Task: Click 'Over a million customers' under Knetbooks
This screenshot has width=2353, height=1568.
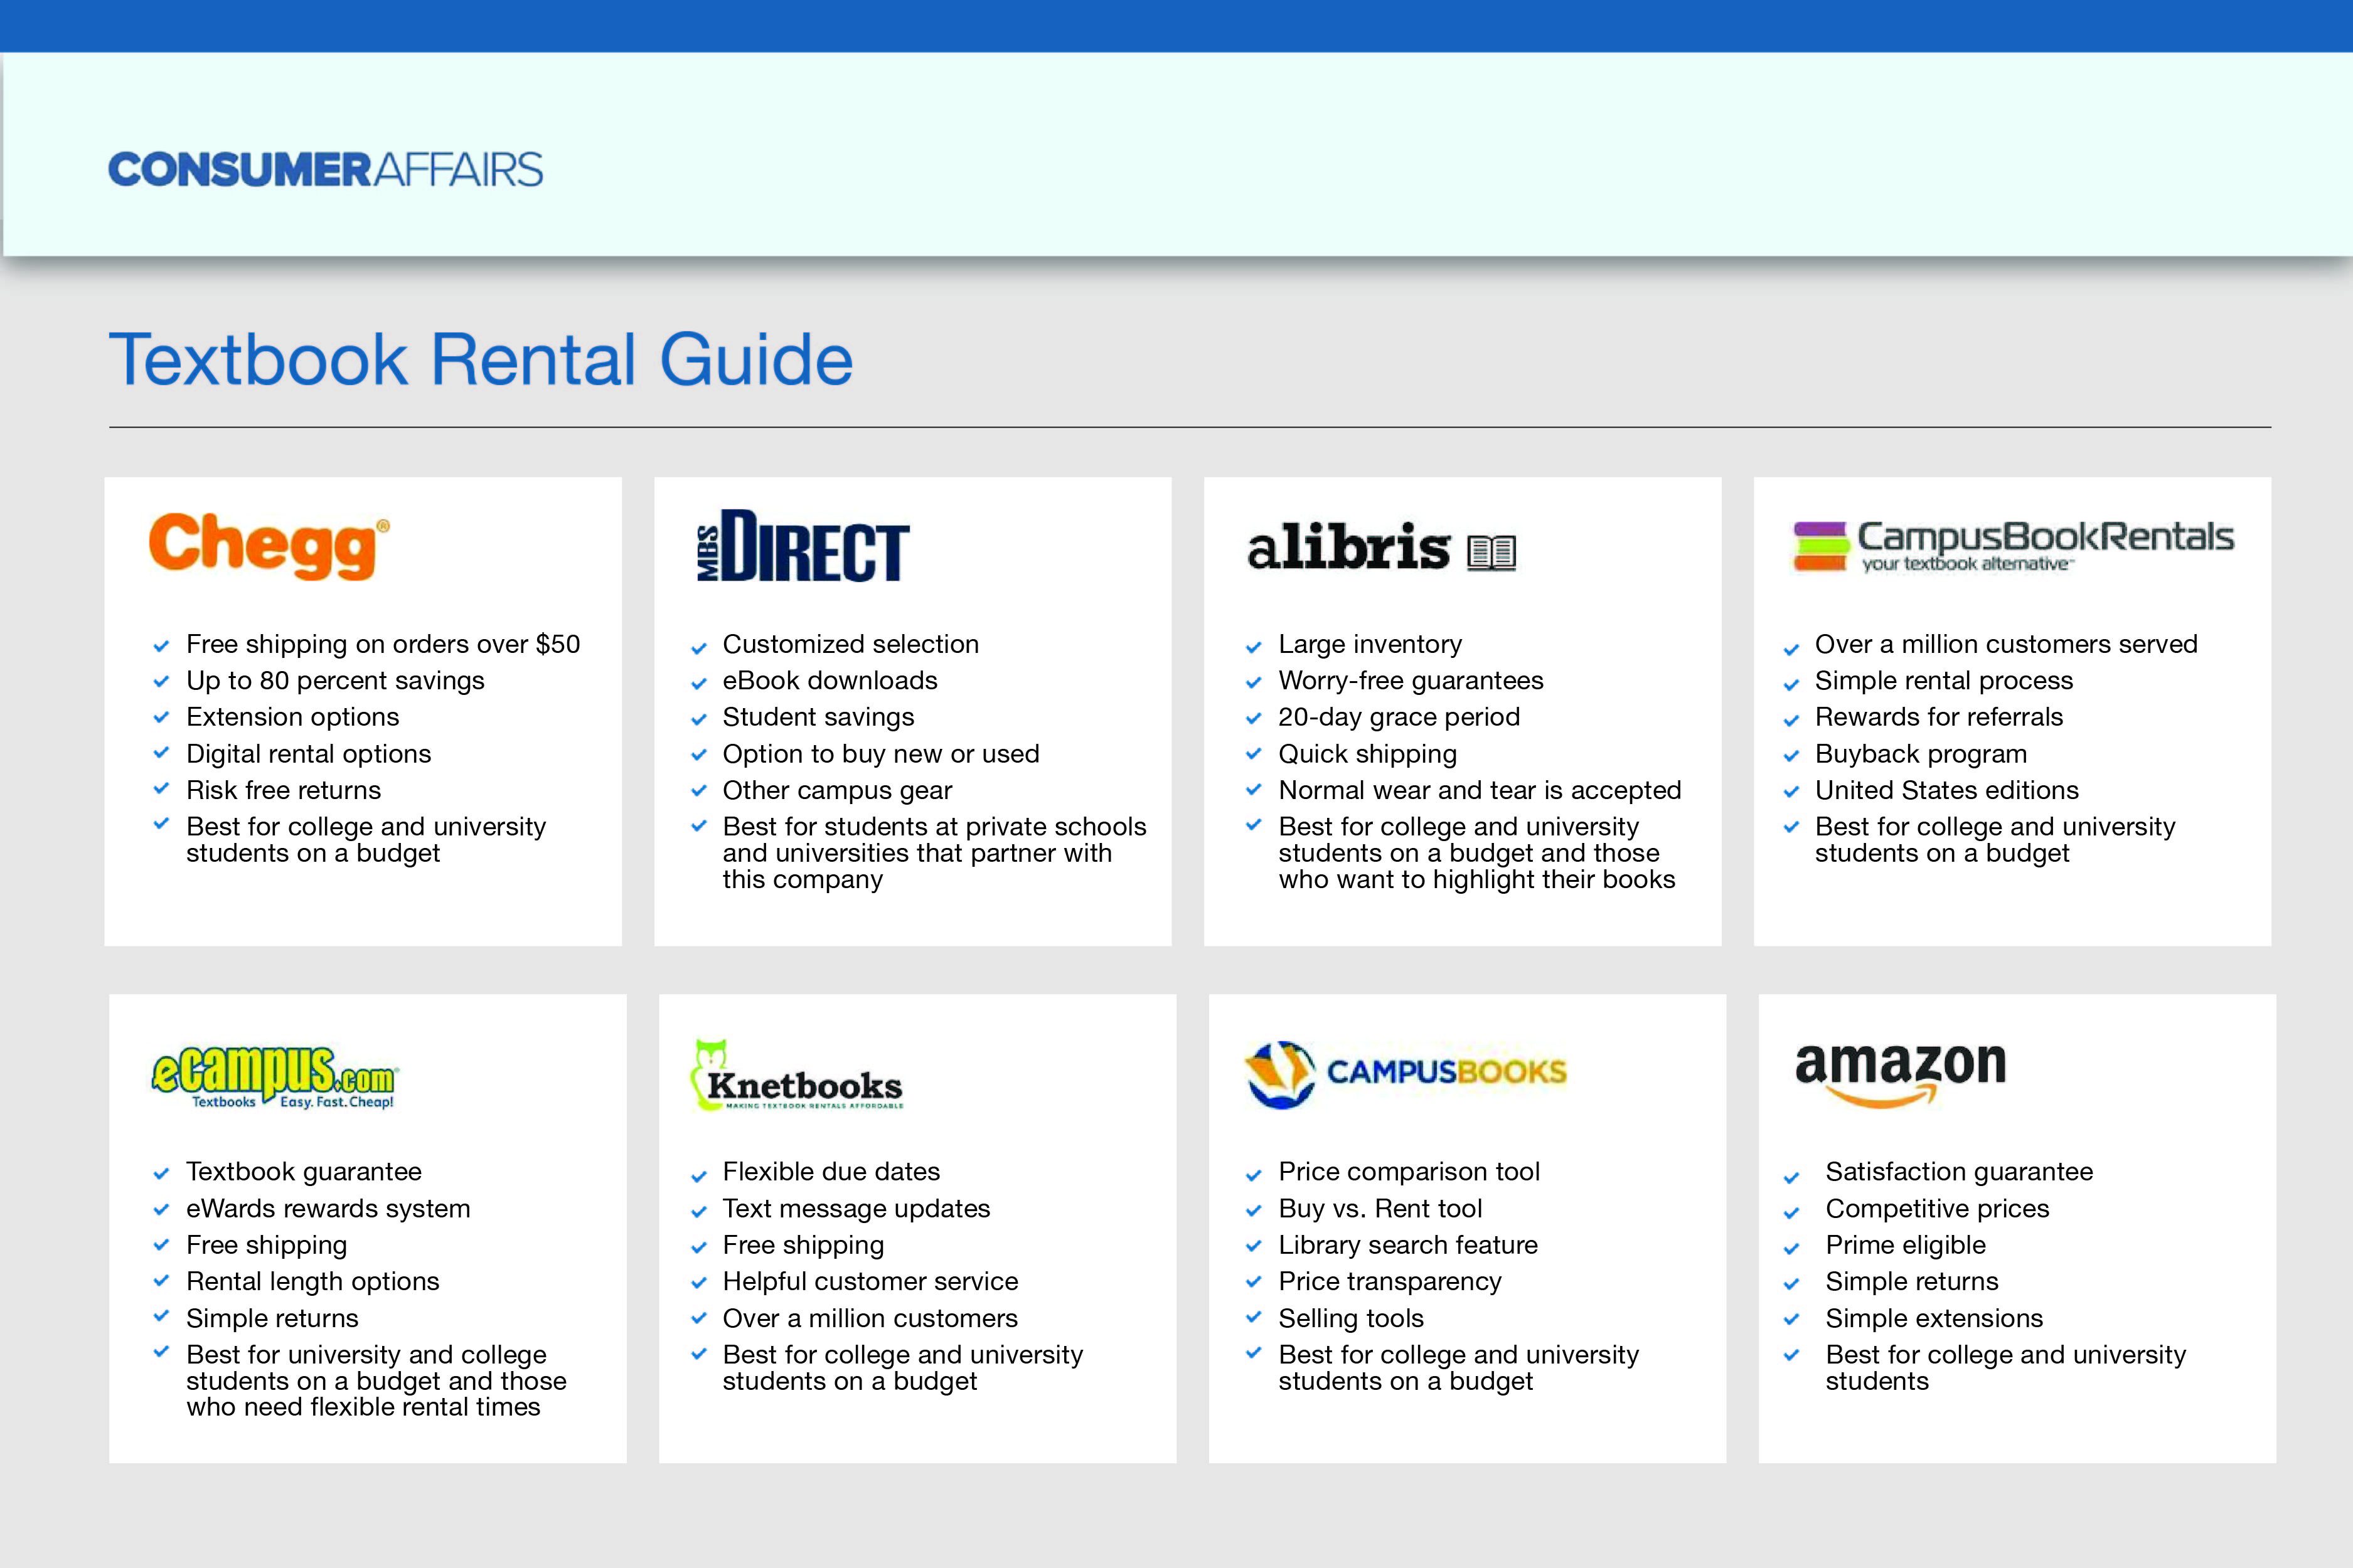Action: pyautogui.click(x=870, y=1318)
